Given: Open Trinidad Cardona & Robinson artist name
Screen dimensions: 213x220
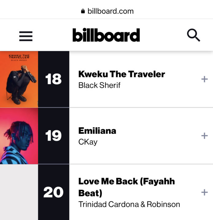Looking at the screenshot, I should [x=129, y=204].
